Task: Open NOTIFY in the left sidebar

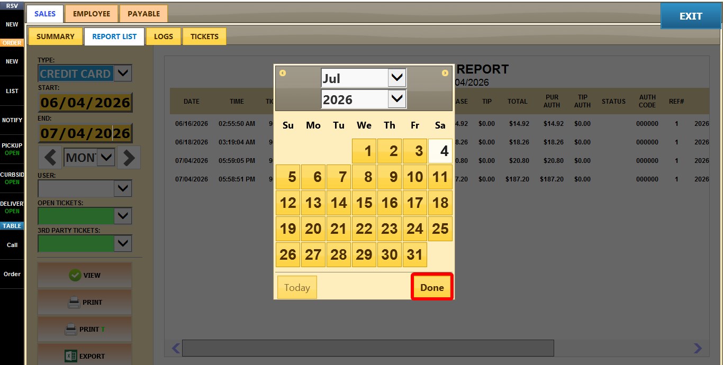Action: tap(12, 120)
